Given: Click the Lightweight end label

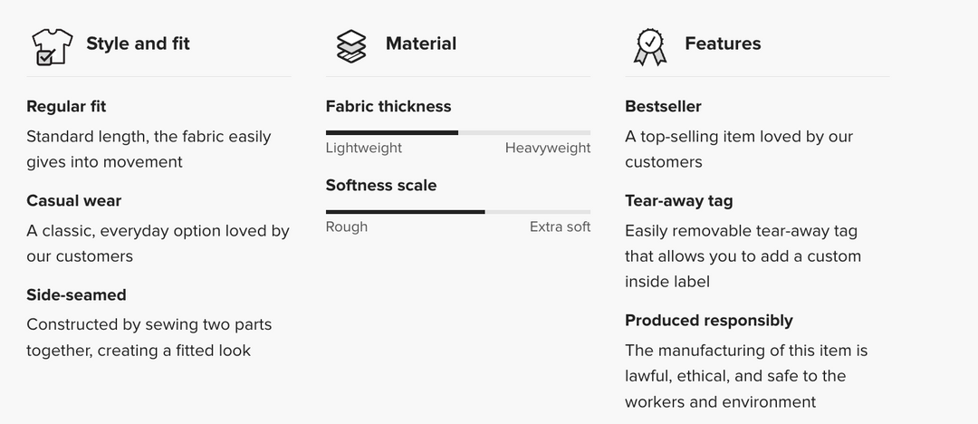Looking at the screenshot, I should [363, 148].
